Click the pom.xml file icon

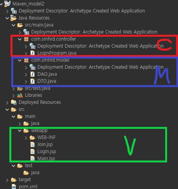tap(14, 187)
